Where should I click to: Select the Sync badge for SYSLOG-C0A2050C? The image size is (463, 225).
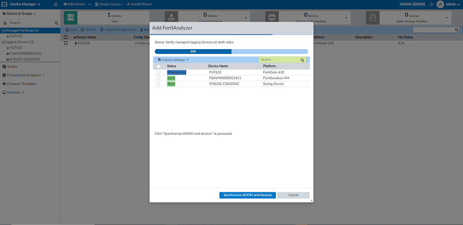tap(171, 84)
